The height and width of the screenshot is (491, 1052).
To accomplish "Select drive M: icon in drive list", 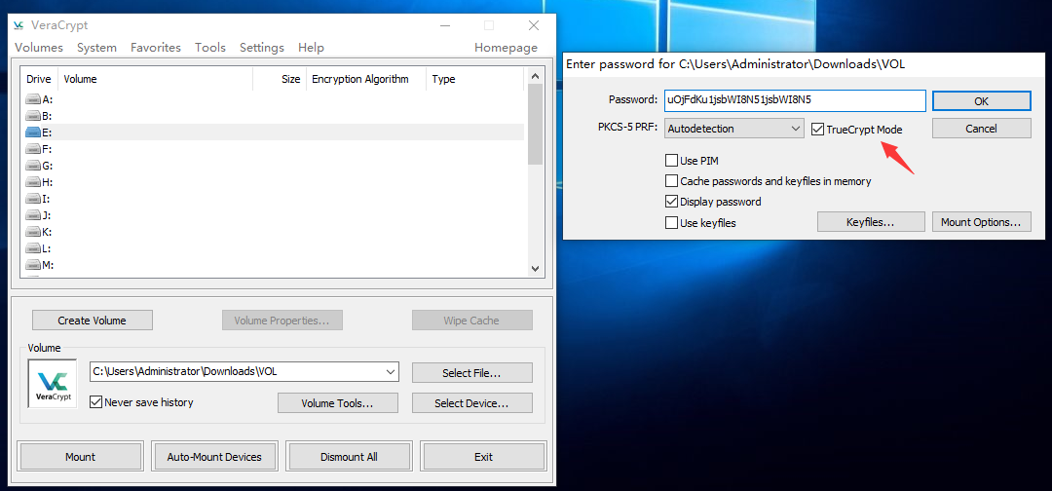I will (x=33, y=265).
